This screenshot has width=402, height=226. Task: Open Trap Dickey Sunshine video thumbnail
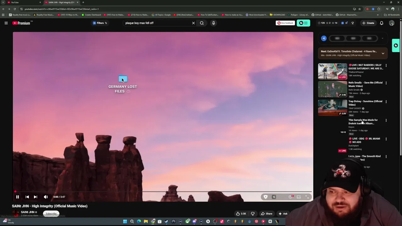coord(333,108)
